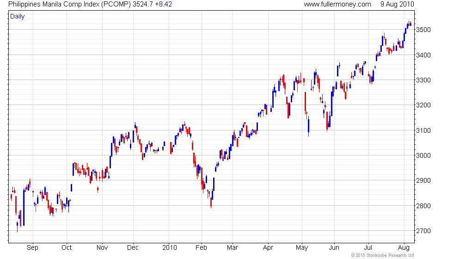
Task: Click the Daily timeframe label
Action: (18, 17)
